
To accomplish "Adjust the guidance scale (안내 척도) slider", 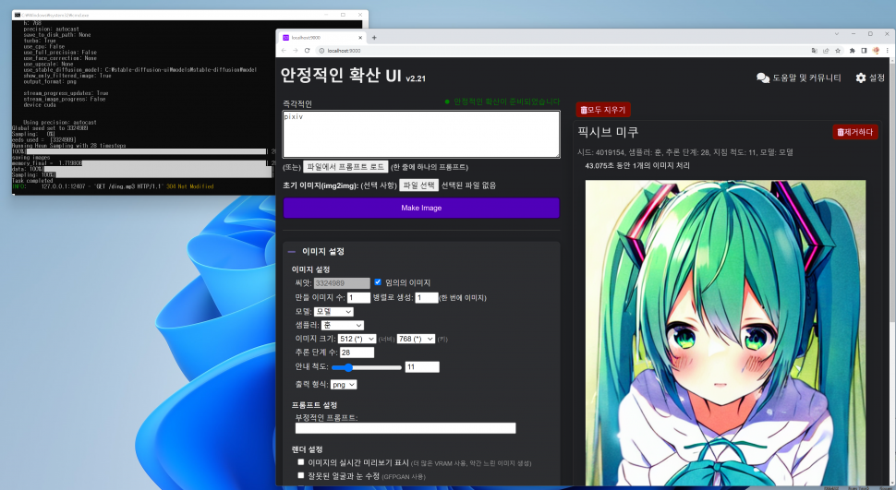I will 367,367.
